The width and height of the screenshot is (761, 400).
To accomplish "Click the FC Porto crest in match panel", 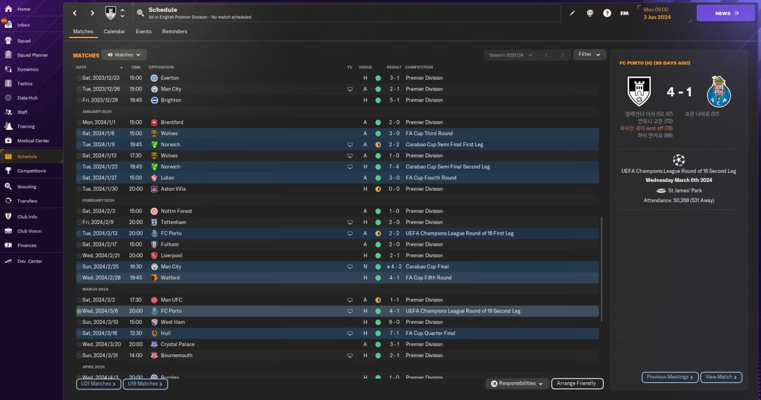I will 719,91.
